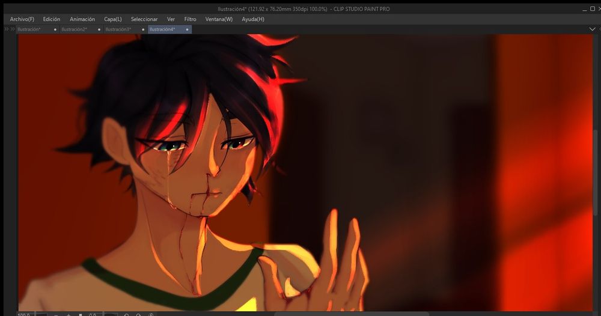Open the Ayuda(H) menu
The height and width of the screenshot is (316, 601).
[253, 19]
